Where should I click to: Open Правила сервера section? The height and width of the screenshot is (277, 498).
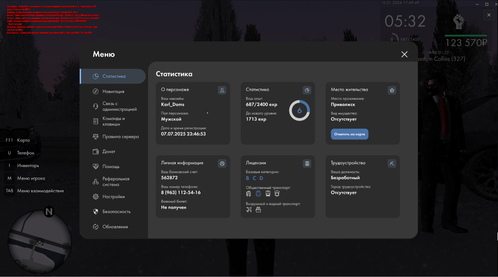[120, 137]
